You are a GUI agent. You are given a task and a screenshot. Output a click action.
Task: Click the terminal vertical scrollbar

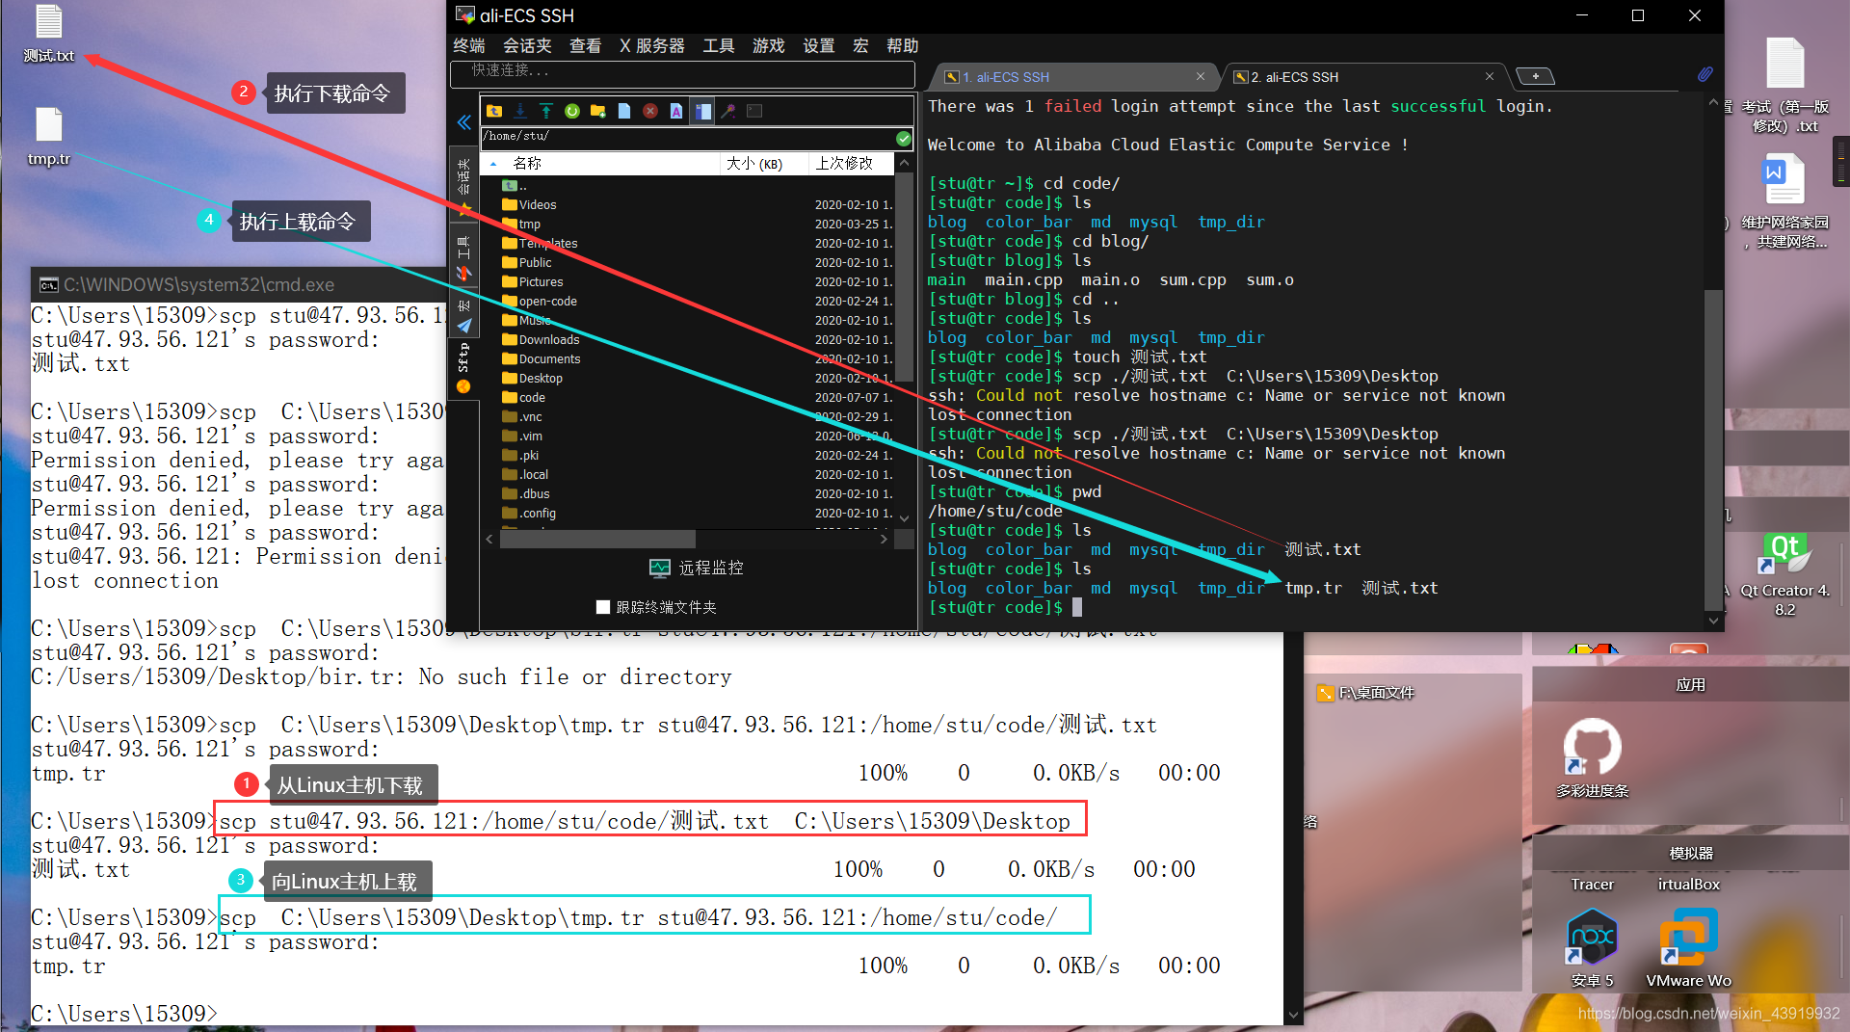click(1713, 448)
